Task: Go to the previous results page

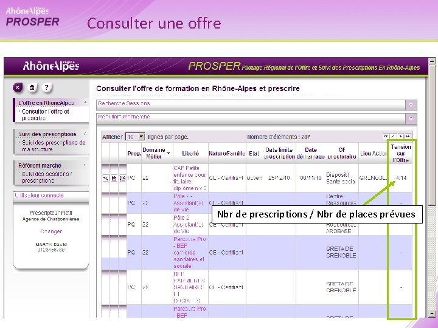Action: point(394,137)
